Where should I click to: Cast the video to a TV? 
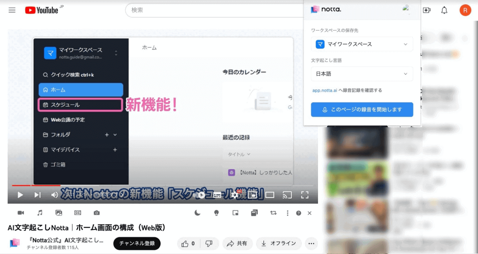pos(287,195)
